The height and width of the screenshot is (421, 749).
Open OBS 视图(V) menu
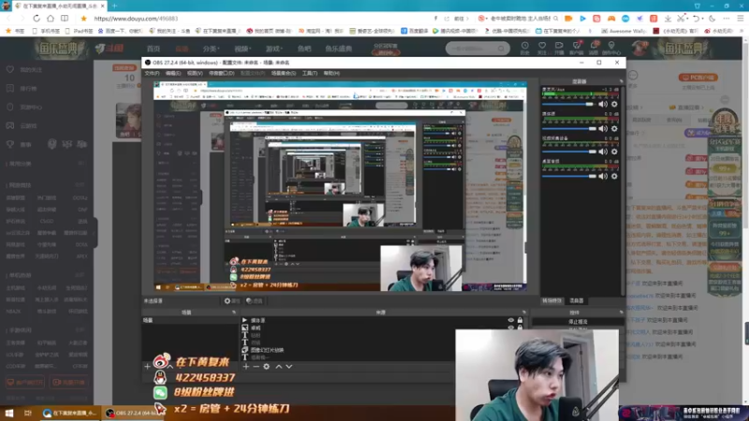pos(195,73)
